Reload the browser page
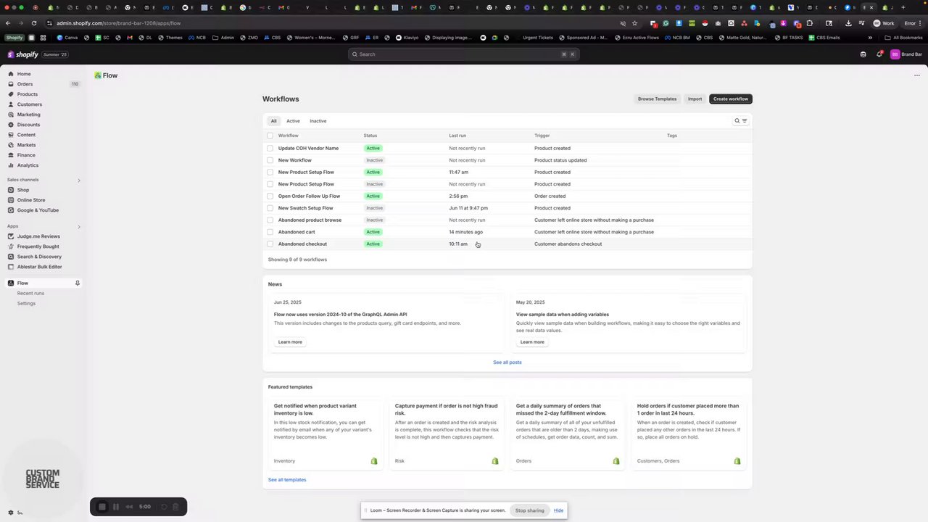This screenshot has width=928, height=522. click(34, 23)
